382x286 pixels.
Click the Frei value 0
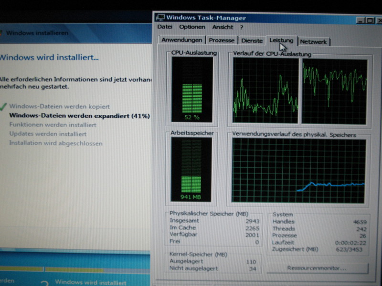click(x=257, y=242)
